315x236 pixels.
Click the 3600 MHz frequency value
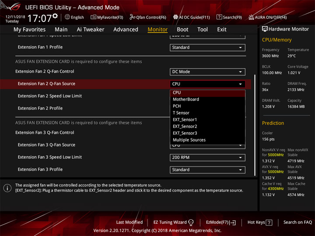[x=270, y=56]
